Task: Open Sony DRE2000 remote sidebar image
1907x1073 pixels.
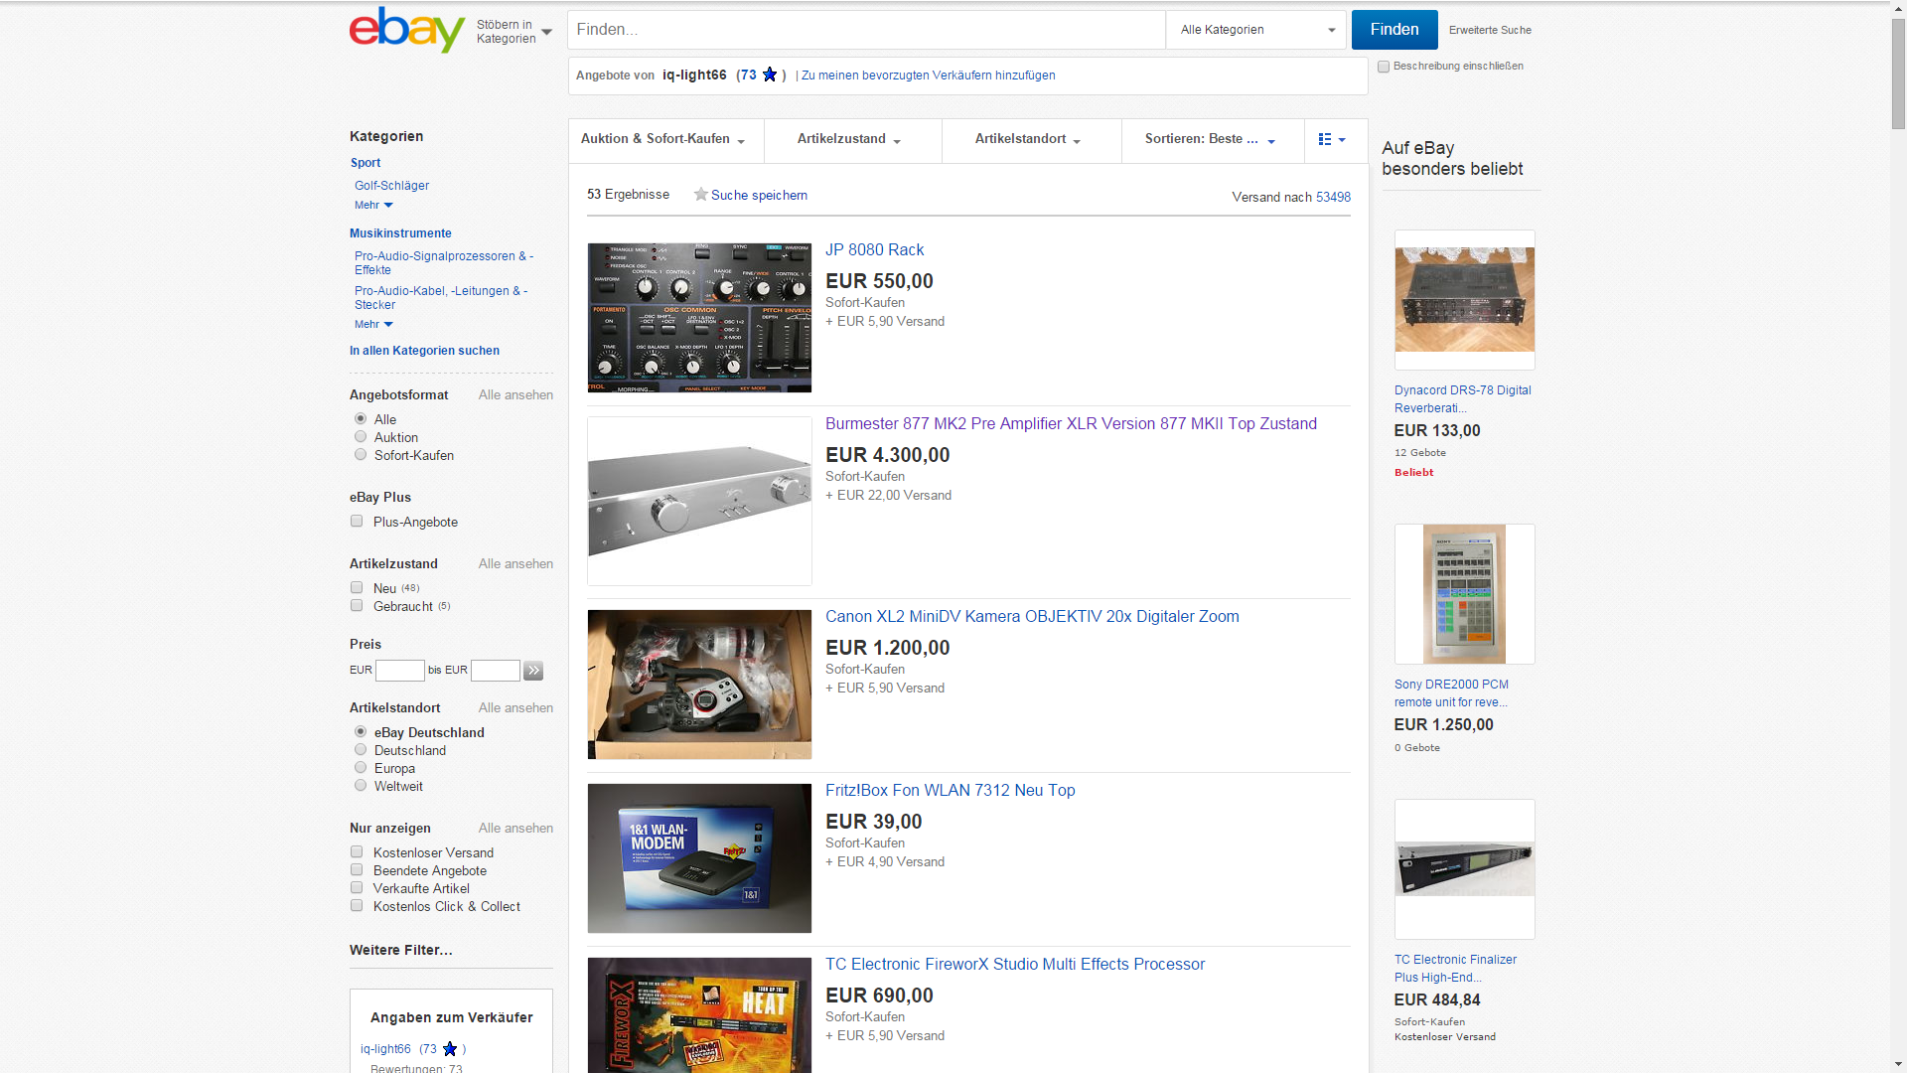Action: (x=1464, y=594)
